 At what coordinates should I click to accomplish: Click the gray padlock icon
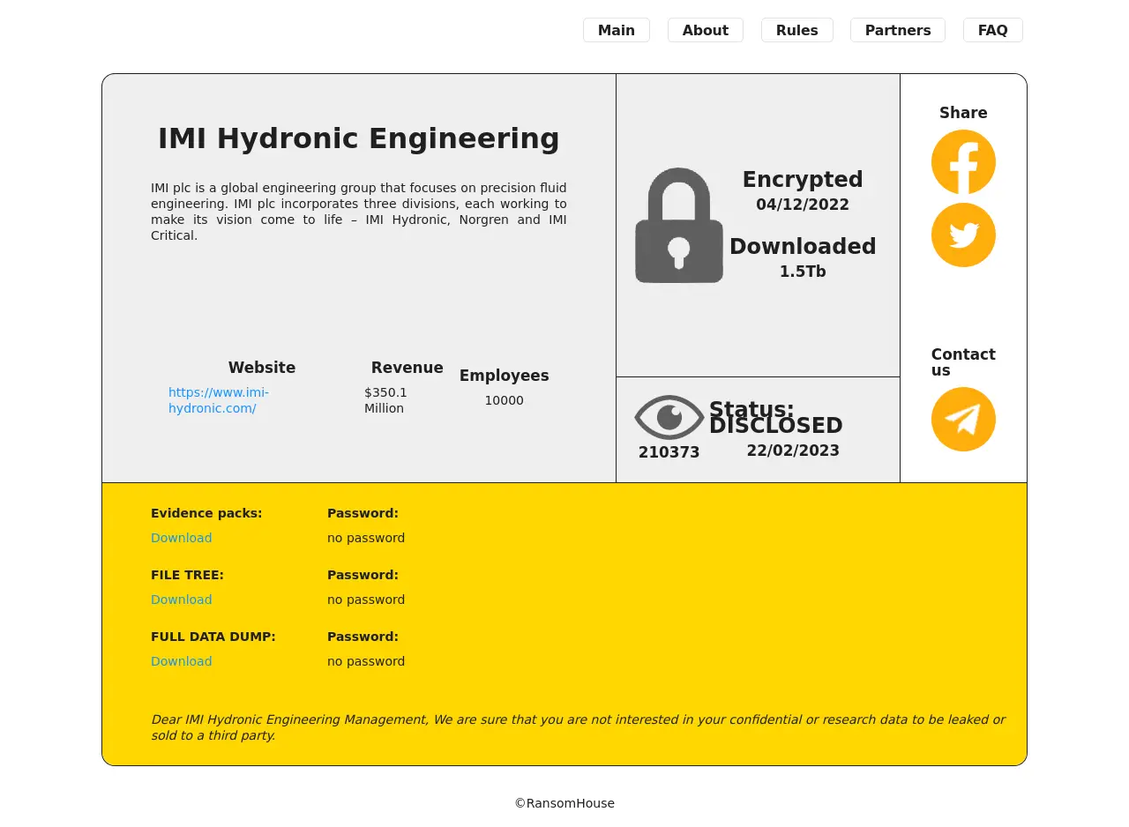tap(678, 226)
